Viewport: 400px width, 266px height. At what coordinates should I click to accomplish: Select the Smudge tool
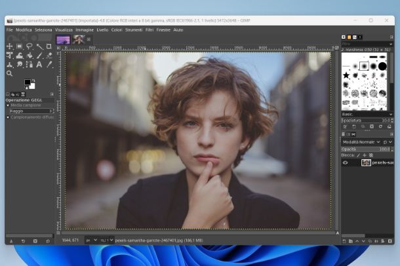[20, 64]
